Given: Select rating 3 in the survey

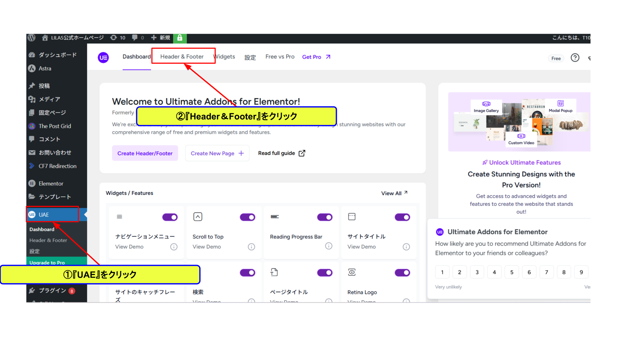Looking at the screenshot, I should [477, 272].
